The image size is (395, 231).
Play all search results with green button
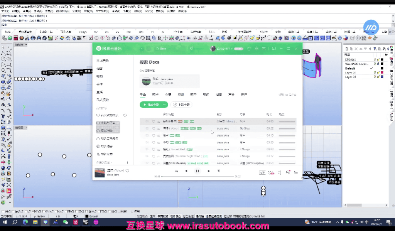pos(151,105)
